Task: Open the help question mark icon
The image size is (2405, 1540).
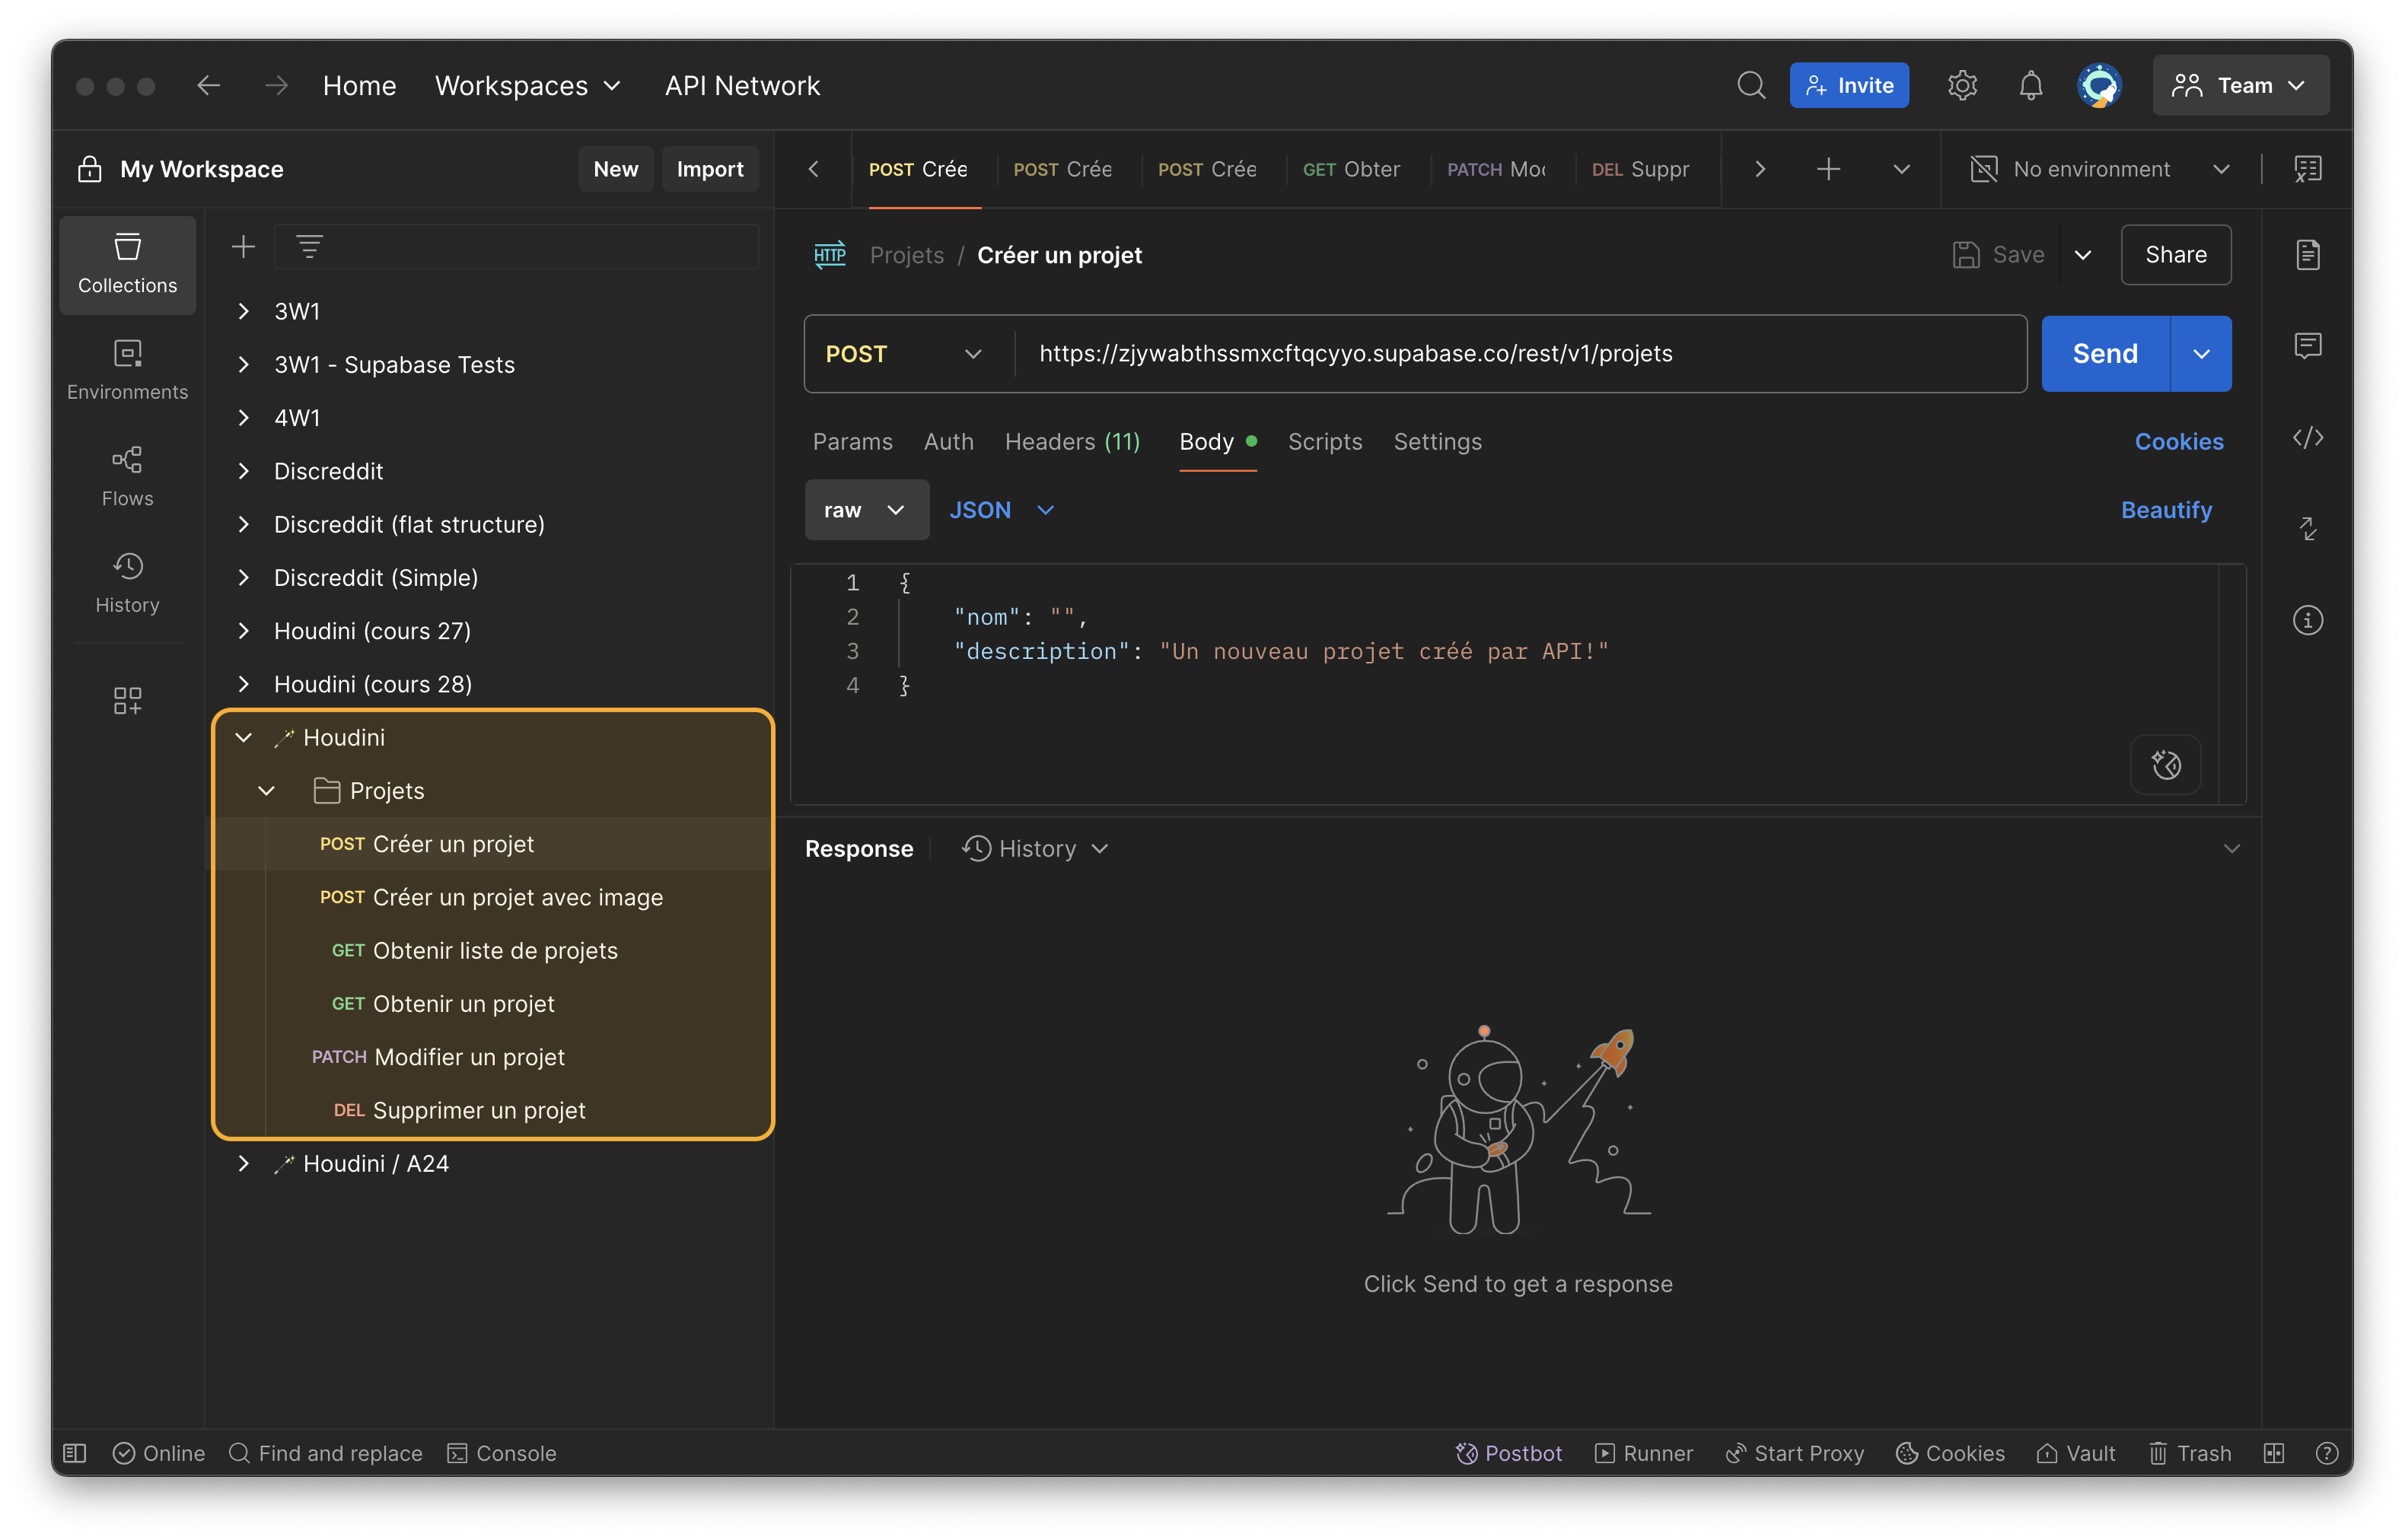Action: pos(2327,1453)
